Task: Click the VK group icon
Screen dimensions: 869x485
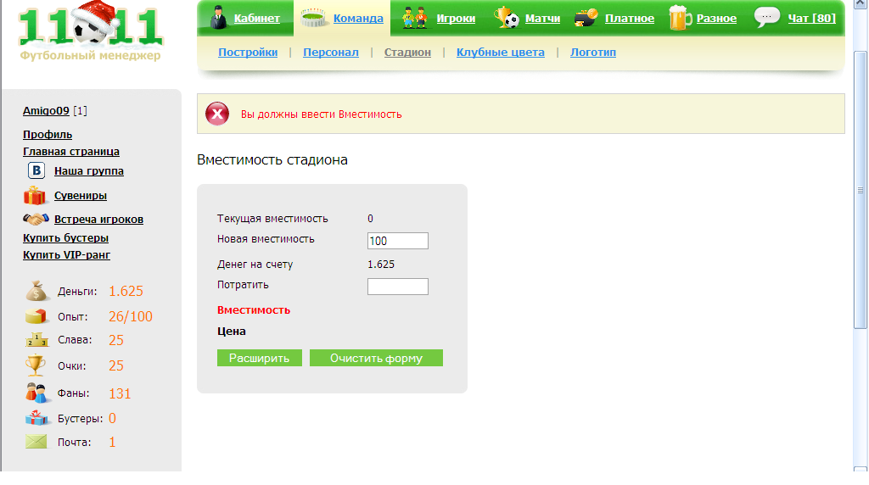Action: point(36,170)
